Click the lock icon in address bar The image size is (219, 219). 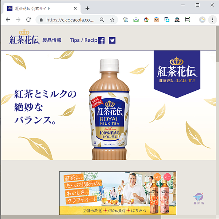click(41, 20)
